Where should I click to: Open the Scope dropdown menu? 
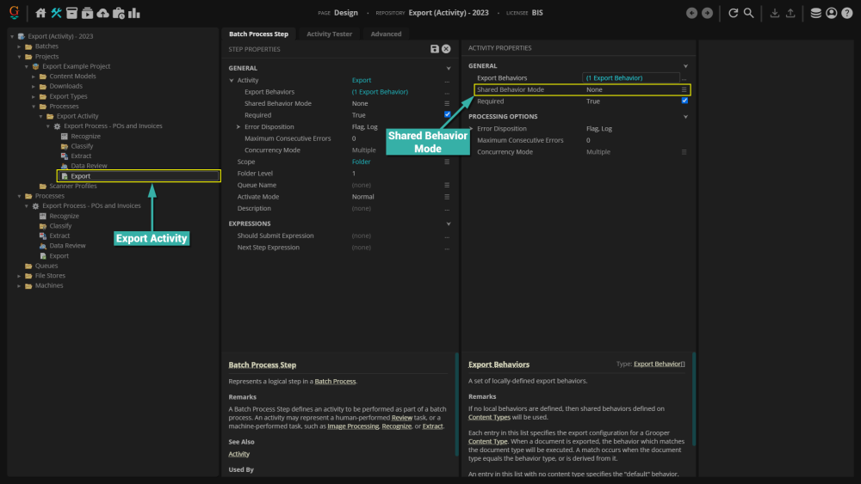pyautogui.click(x=447, y=162)
